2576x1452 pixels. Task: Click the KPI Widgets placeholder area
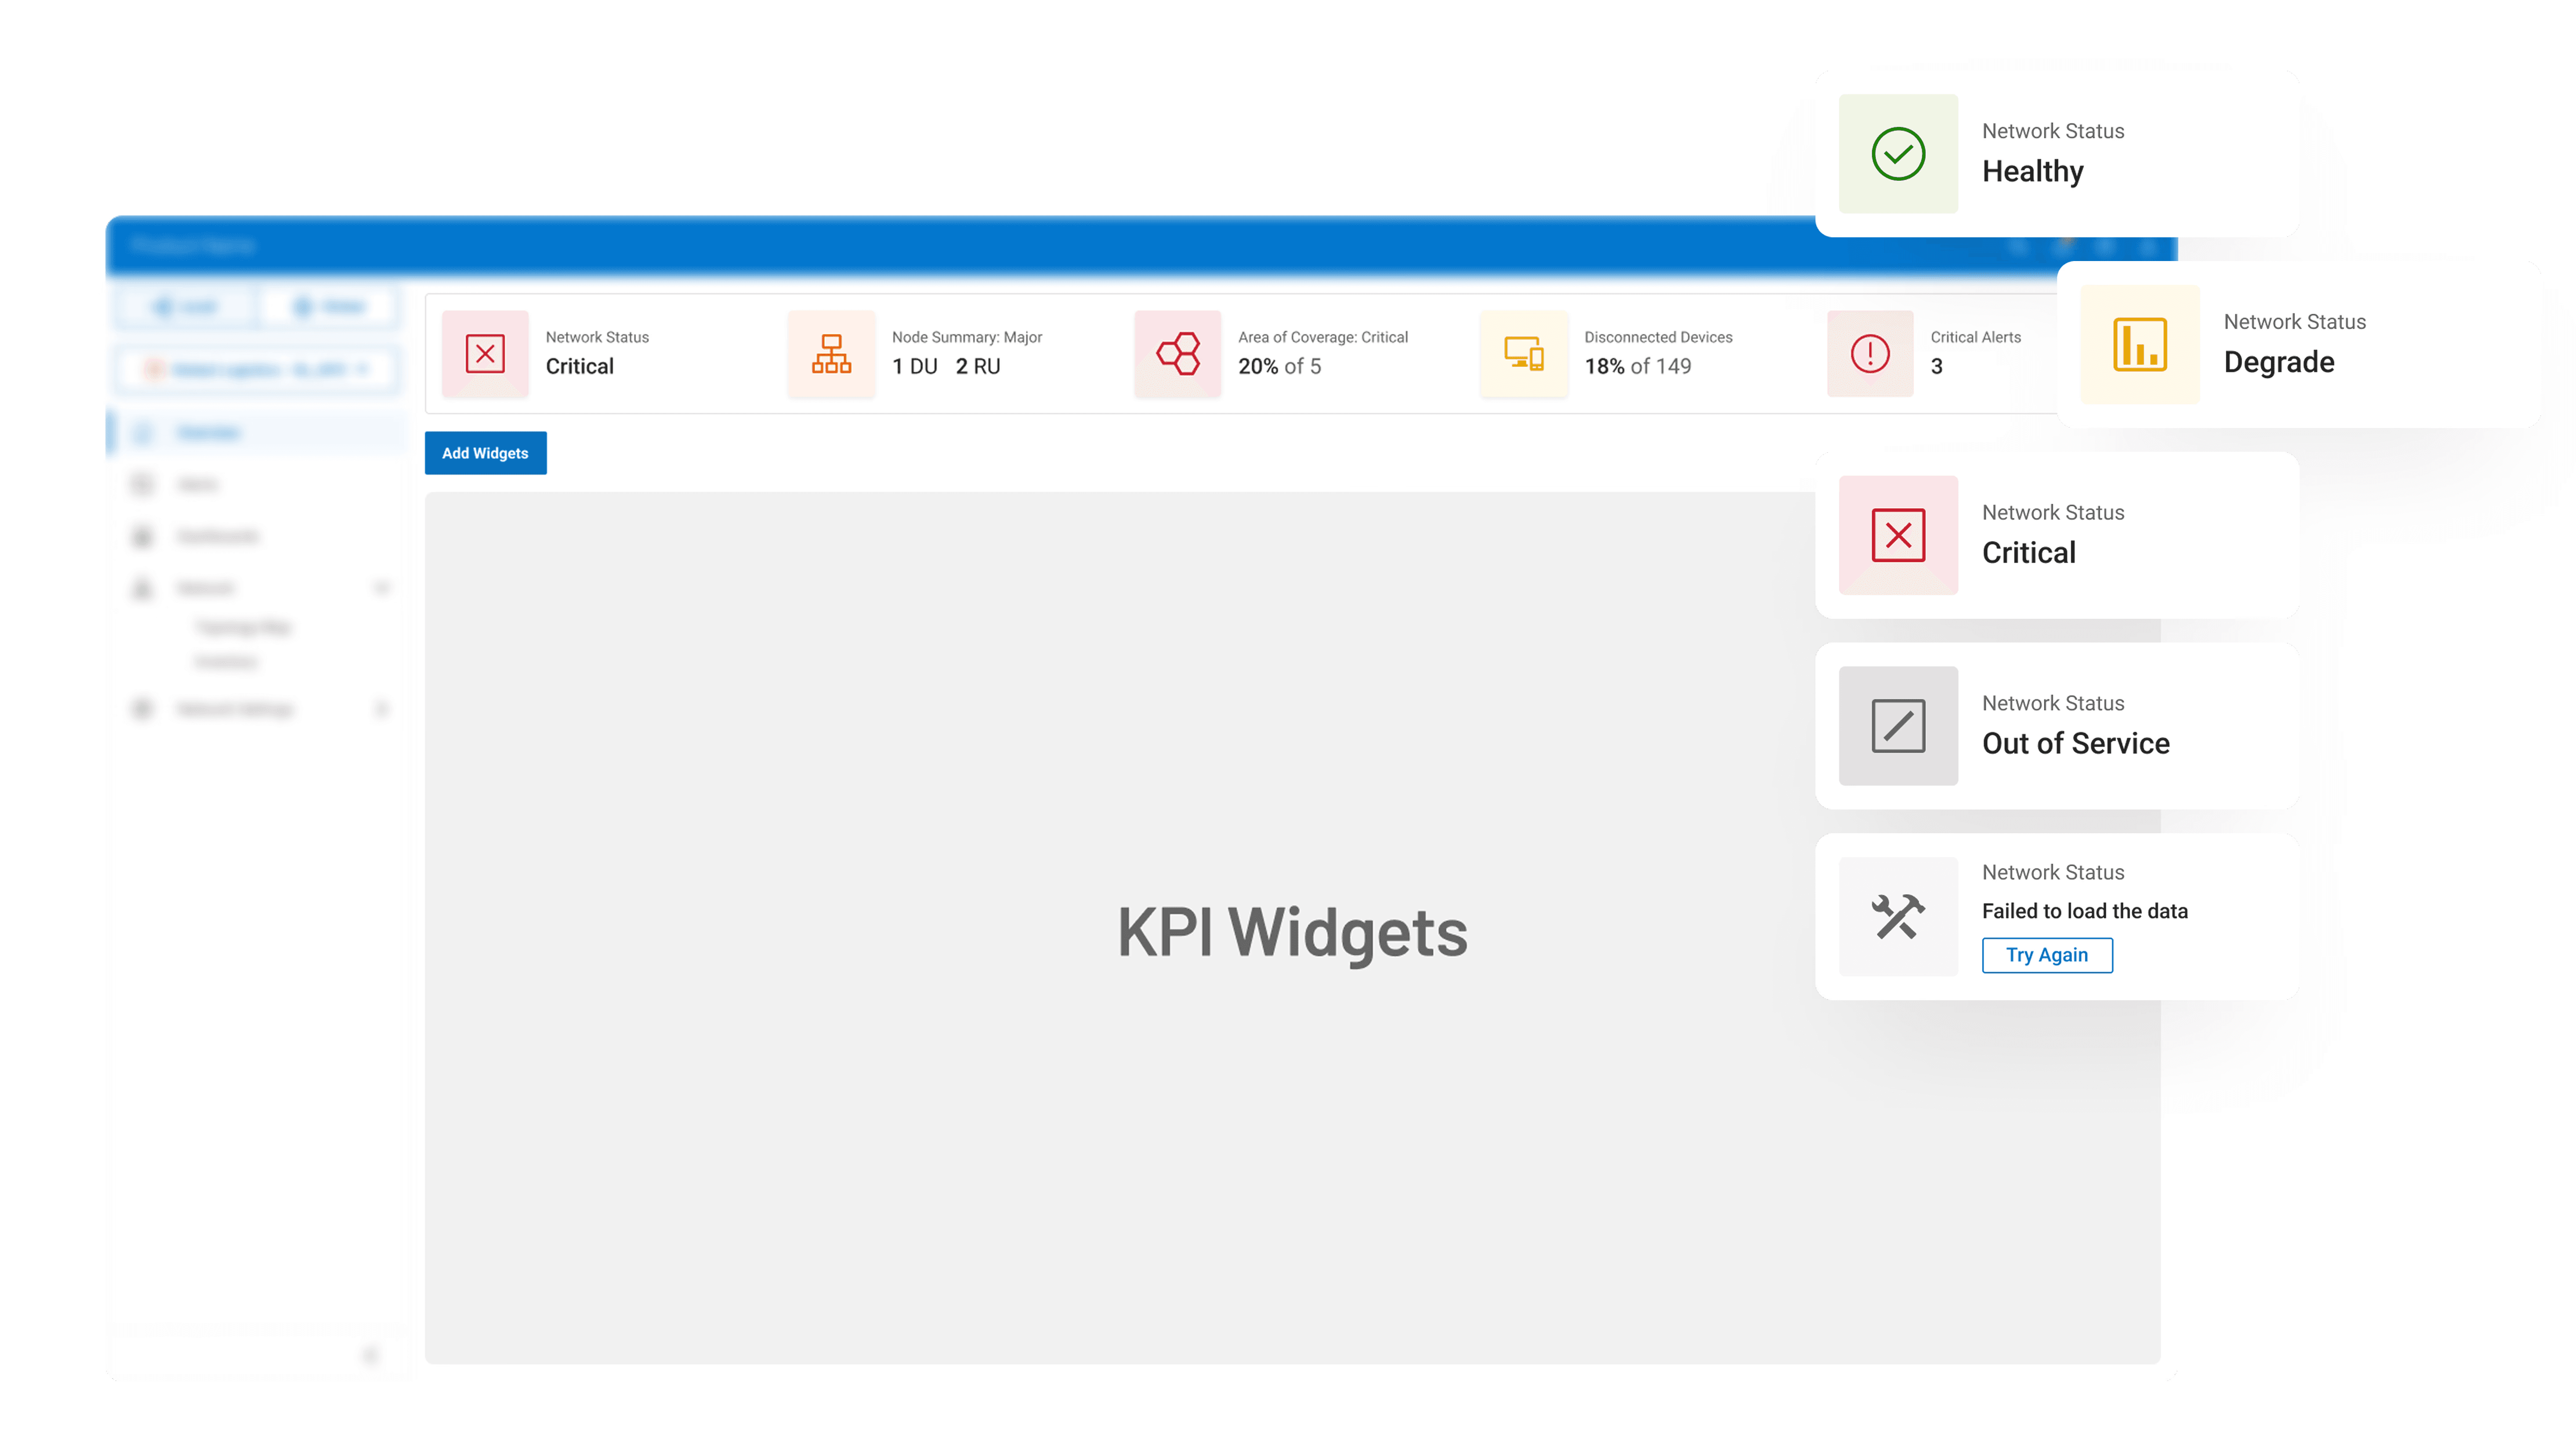[1292, 930]
